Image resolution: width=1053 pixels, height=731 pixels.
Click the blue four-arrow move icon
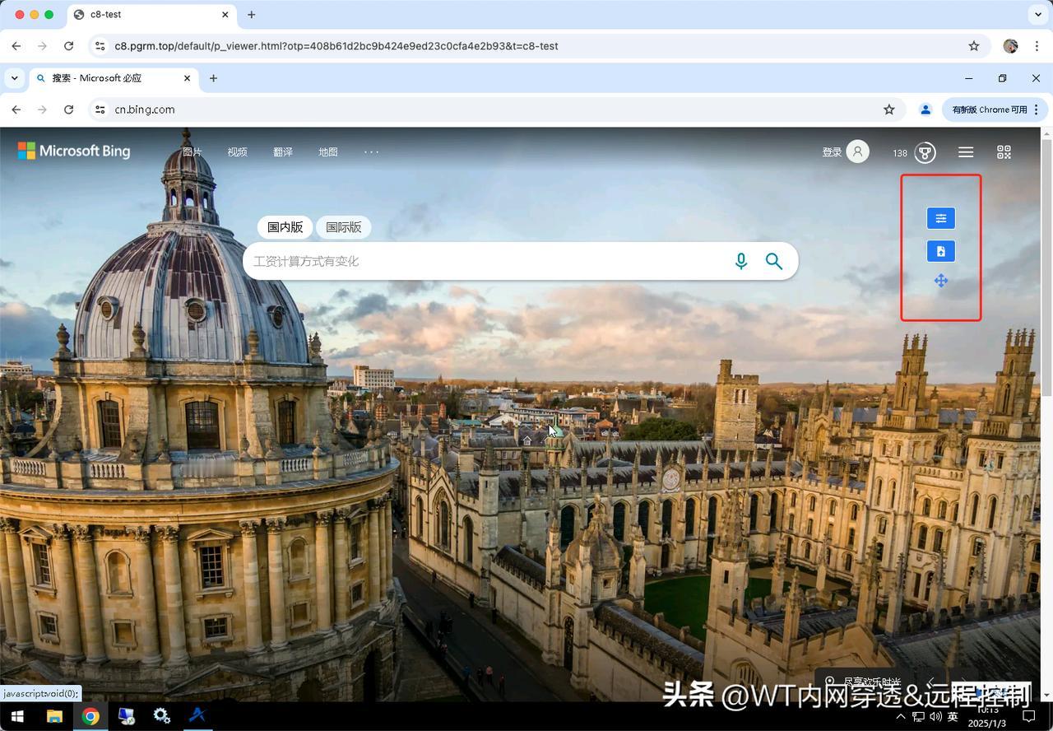[941, 282]
